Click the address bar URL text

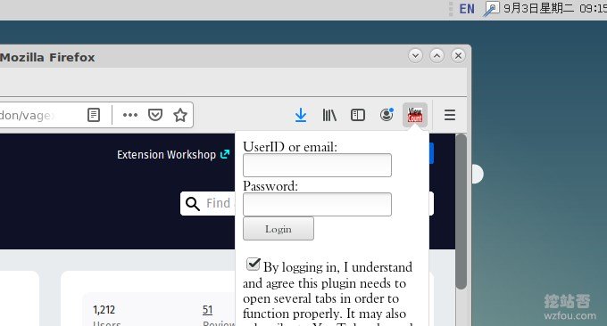tap(28, 115)
